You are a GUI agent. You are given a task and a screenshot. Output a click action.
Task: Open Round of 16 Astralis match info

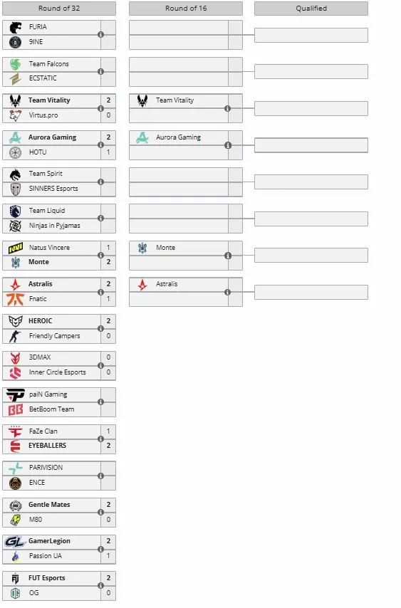[x=228, y=293]
